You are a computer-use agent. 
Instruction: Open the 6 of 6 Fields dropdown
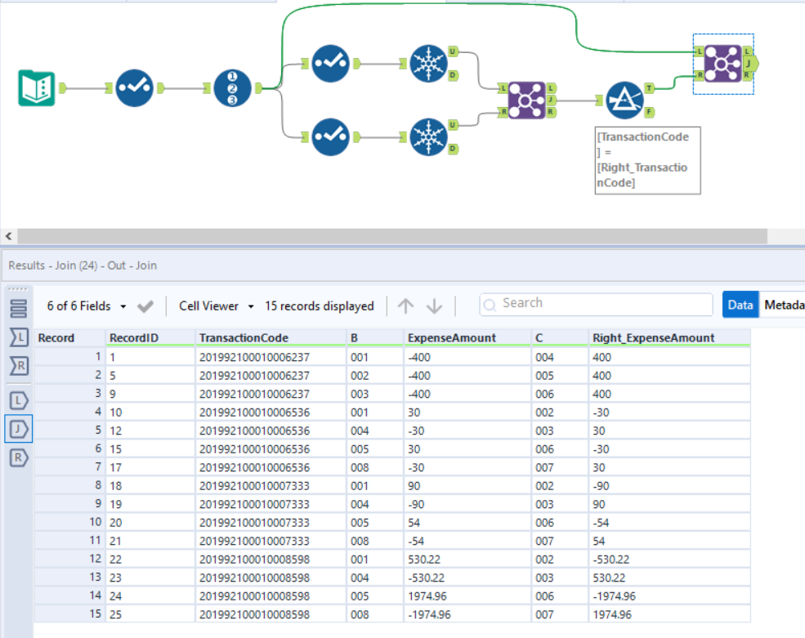click(87, 306)
